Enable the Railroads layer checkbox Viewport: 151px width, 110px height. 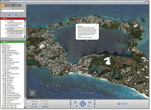[4, 55]
